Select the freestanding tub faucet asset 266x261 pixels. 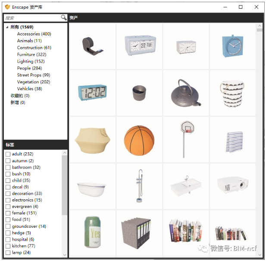coord(139,186)
